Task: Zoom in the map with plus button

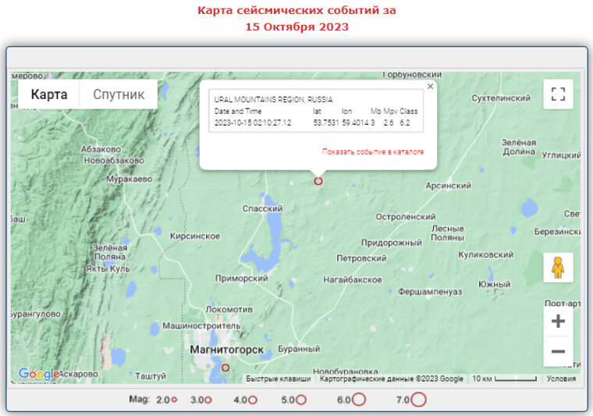Action: pyautogui.click(x=558, y=322)
